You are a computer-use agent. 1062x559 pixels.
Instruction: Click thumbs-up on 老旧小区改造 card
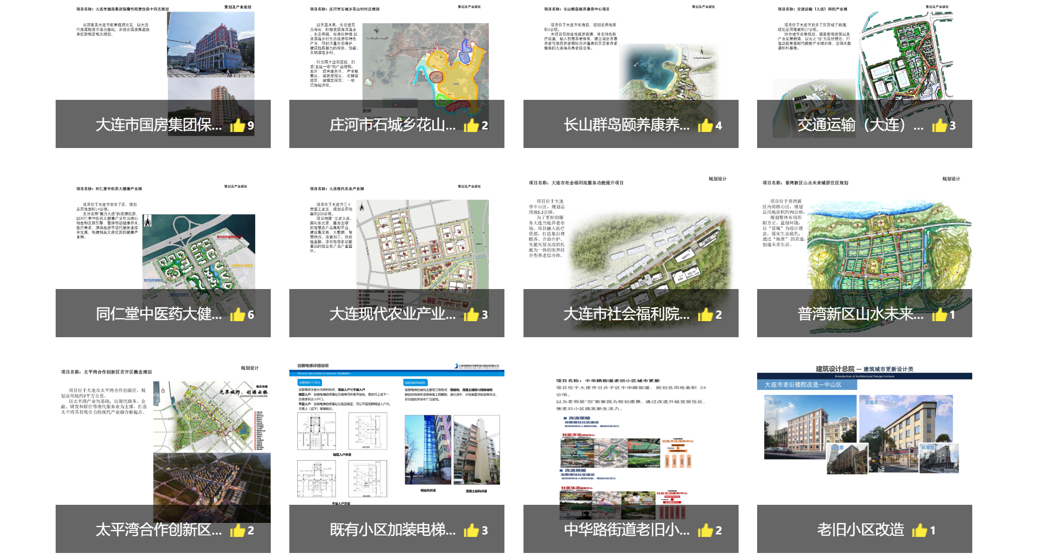[919, 530]
